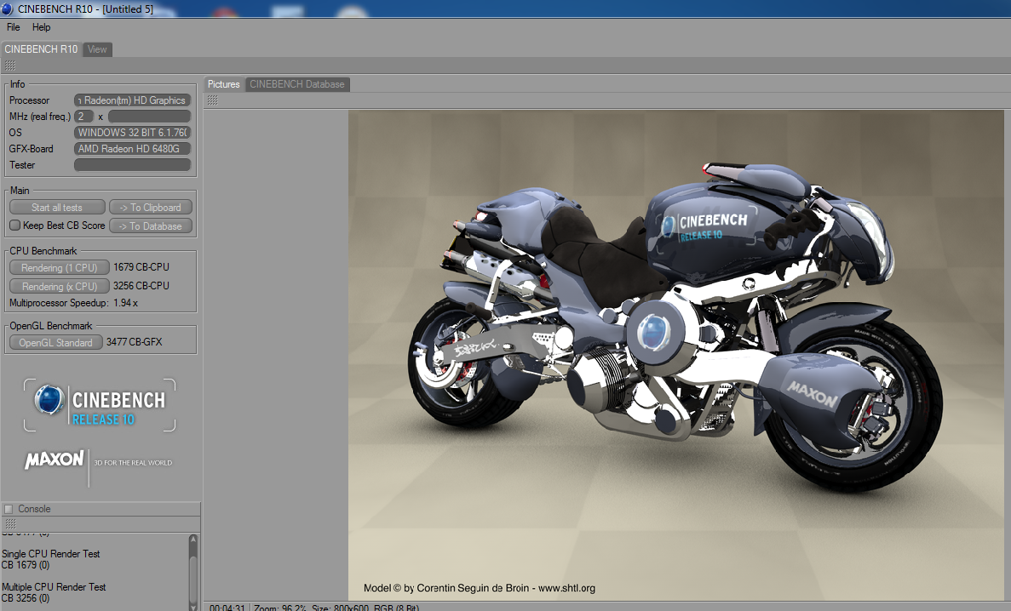Image resolution: width=1011 pixels, height=611 pixels.
Task: Toggle the Console checkbox
Action: [x=9, y=509]
